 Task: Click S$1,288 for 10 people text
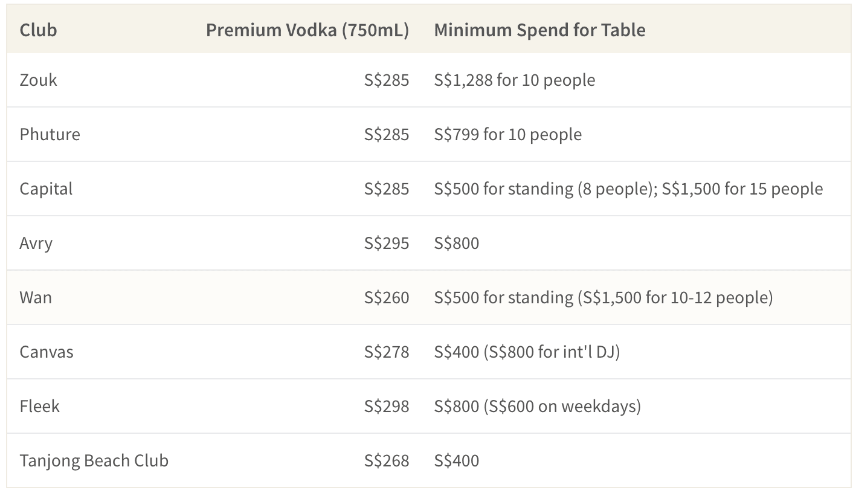coord(515,80)
